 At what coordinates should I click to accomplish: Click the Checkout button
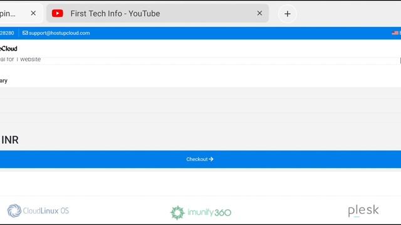pos(200,159)
